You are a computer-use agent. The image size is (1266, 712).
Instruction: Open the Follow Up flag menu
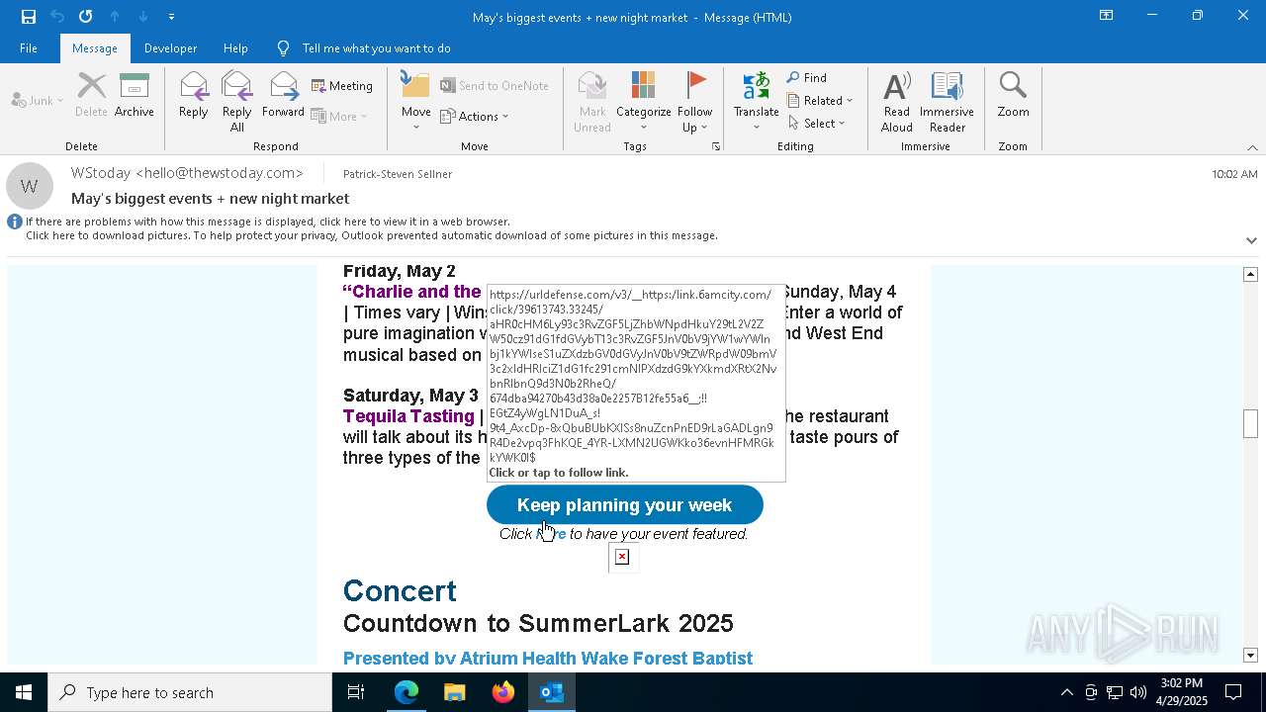pos(694,102)
